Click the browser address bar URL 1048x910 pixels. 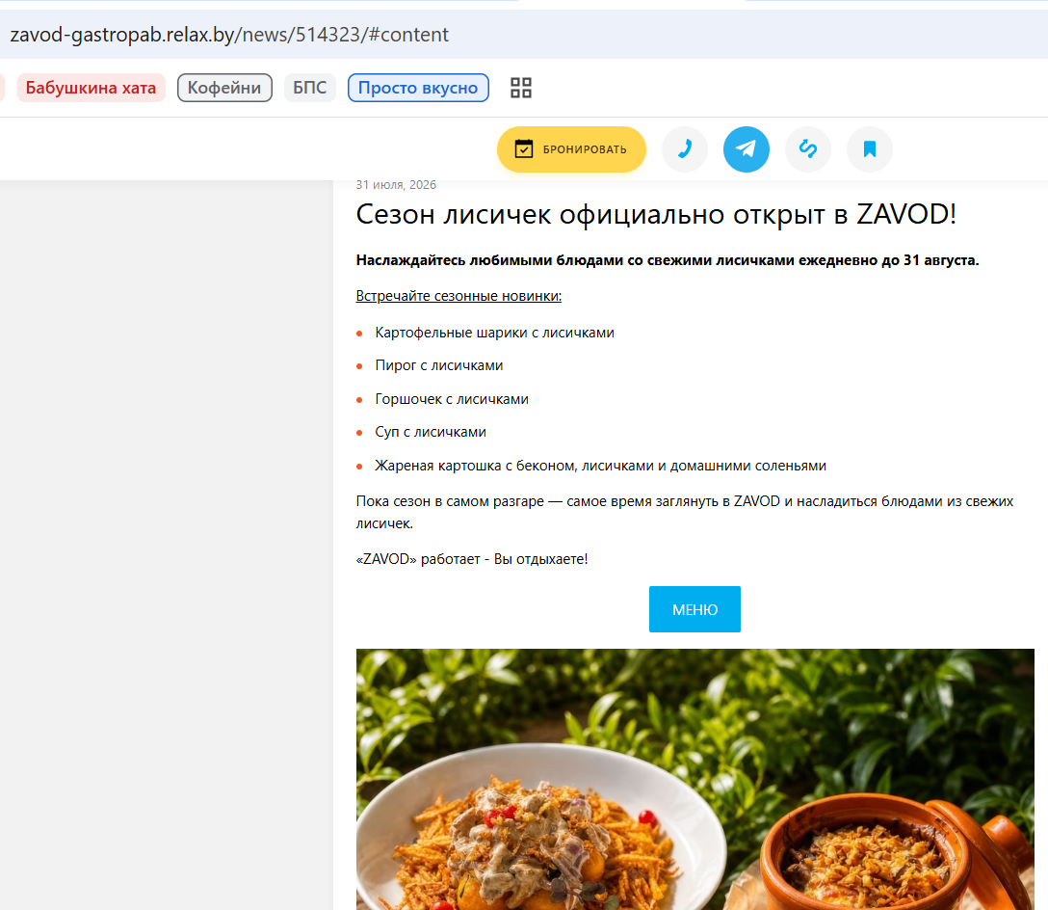pos(229,34)
